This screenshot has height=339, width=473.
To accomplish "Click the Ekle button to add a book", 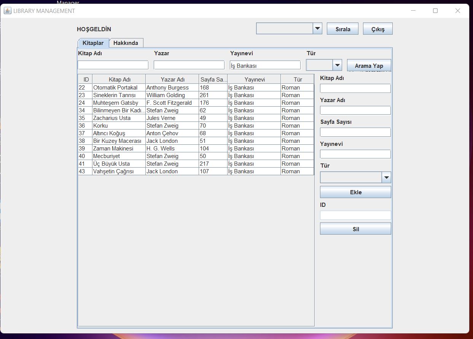I will [355, 192].
